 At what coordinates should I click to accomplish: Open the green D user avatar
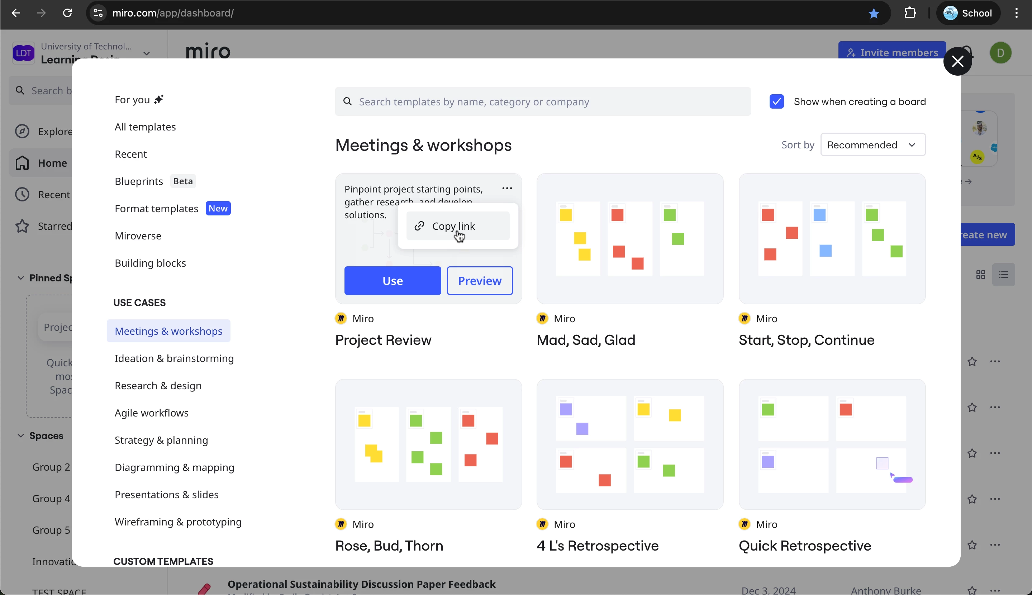click(x=1000, y=53)
